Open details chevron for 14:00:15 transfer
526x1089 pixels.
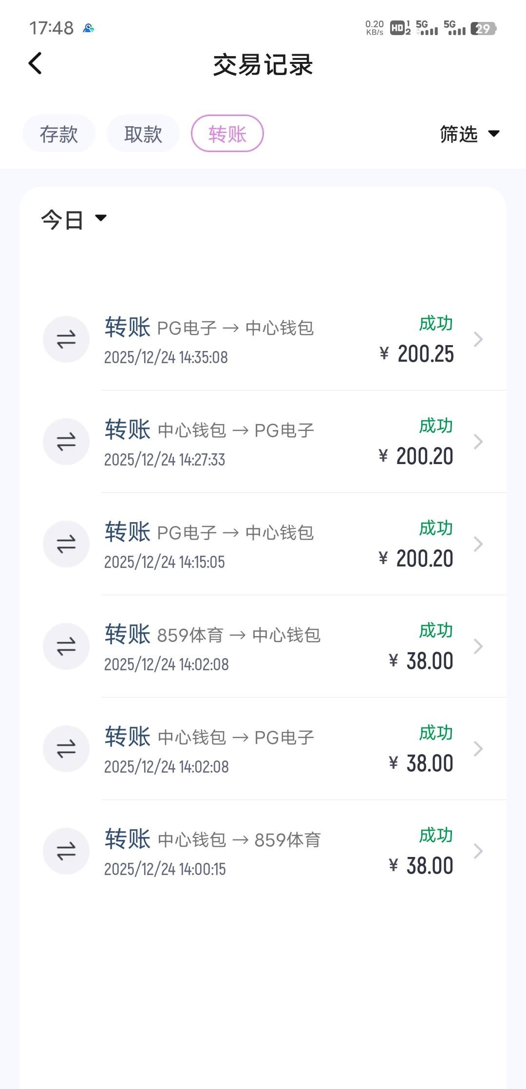point(478,851)
